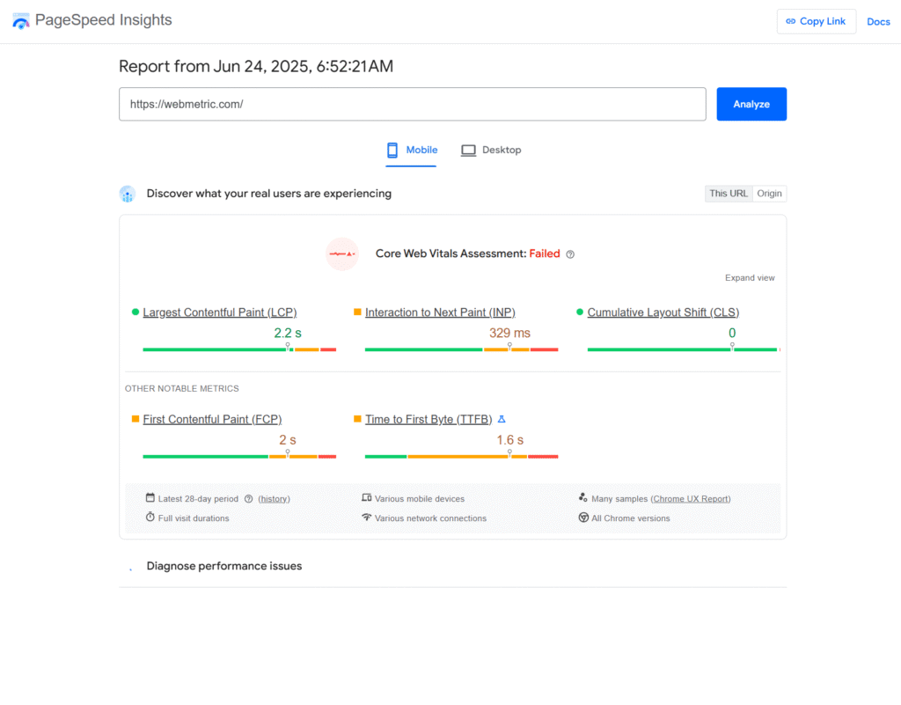Click the orange TTFB status square
Image resolution: width=901 pixels, height=705 pixels.
(x=357, y=419)
